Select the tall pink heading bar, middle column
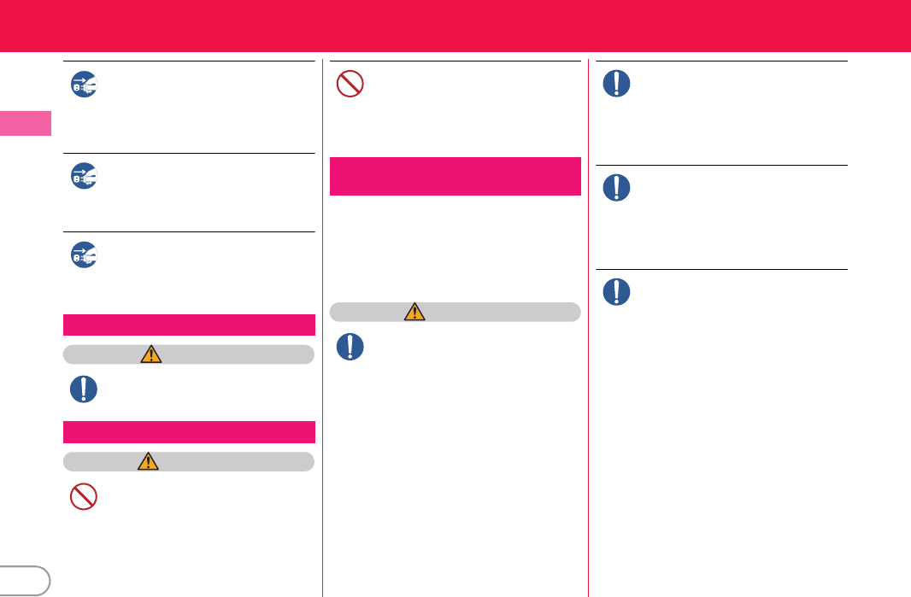 (x=455, y=176)
